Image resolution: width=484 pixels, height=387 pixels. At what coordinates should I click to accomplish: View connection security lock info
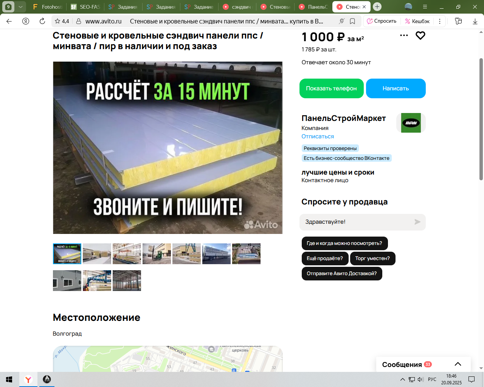pyautogui.click(x=79, y=21)
